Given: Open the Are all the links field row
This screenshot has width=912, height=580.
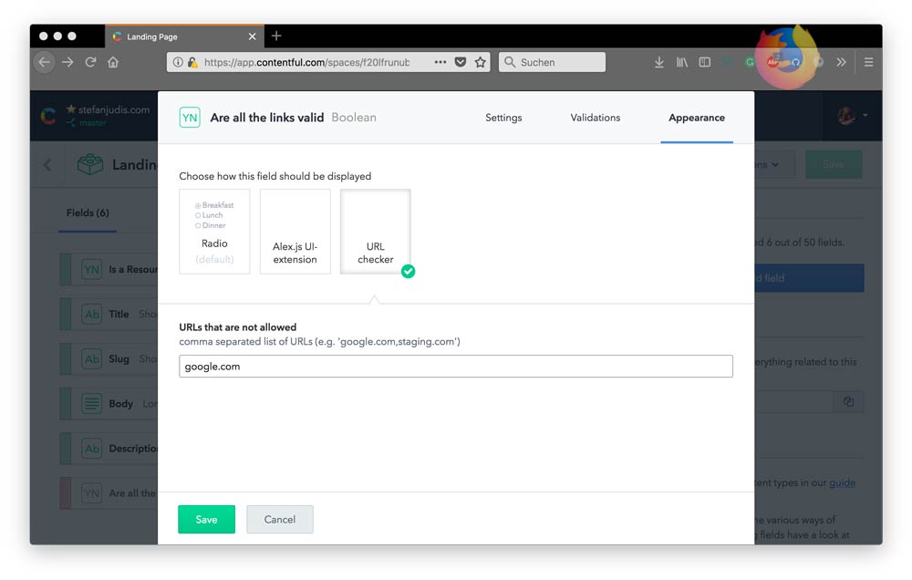Looking at the screenshot, I should point(109,493).
